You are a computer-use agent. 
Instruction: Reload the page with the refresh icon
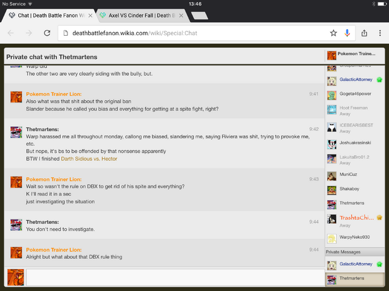[x=47, y=33]
